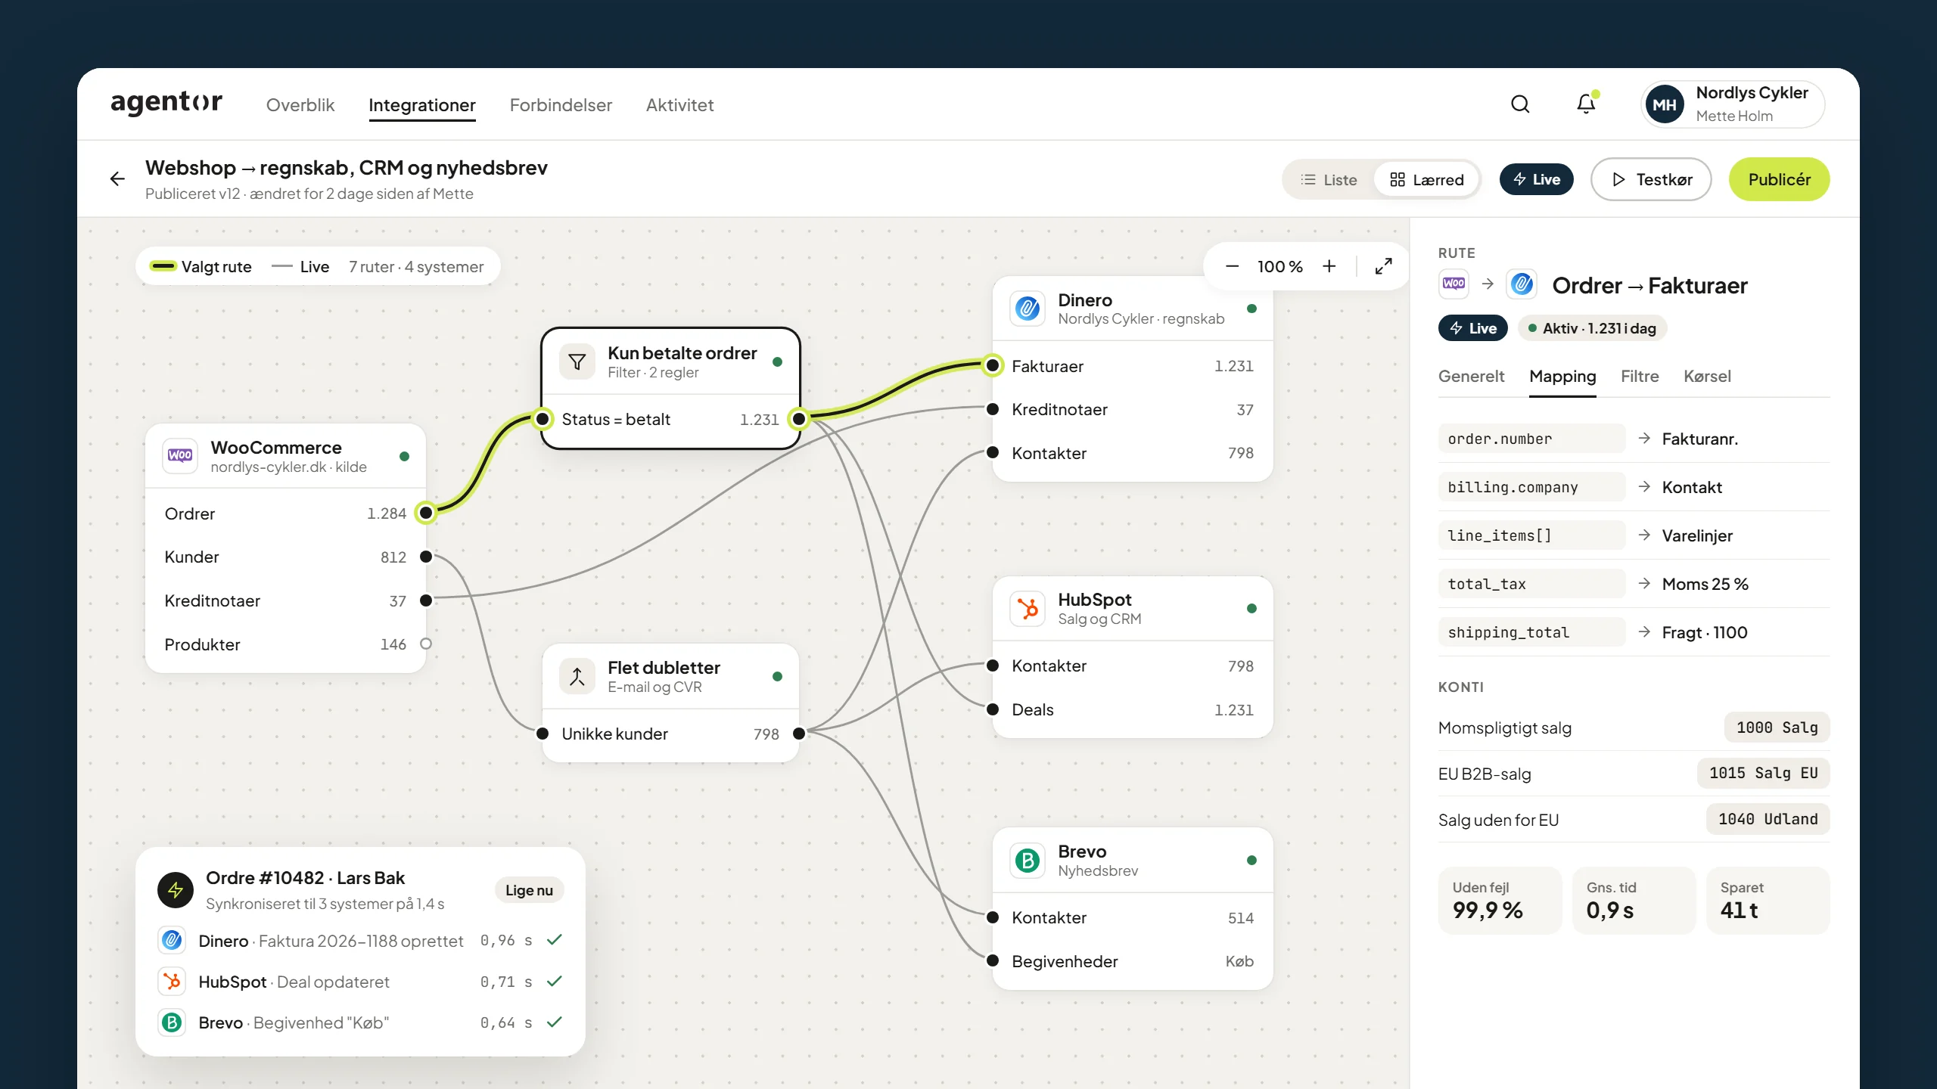Viewport: 1937px width, 1089px height.
Task: Open the search icon in top bar
Action: pos(1520,104)
